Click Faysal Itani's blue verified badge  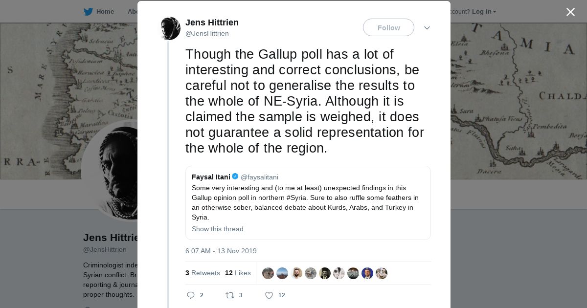[235, 176]
